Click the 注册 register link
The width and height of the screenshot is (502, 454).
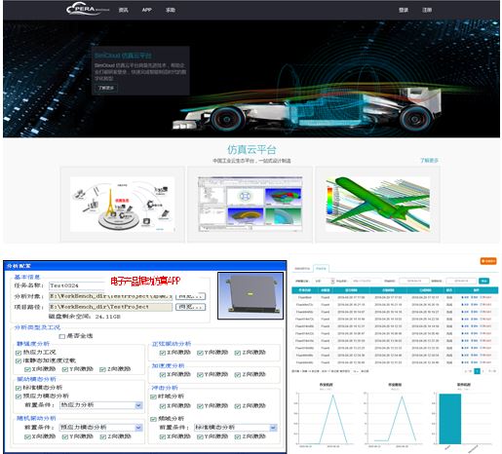pyautogui.click(x=427, y=10)
